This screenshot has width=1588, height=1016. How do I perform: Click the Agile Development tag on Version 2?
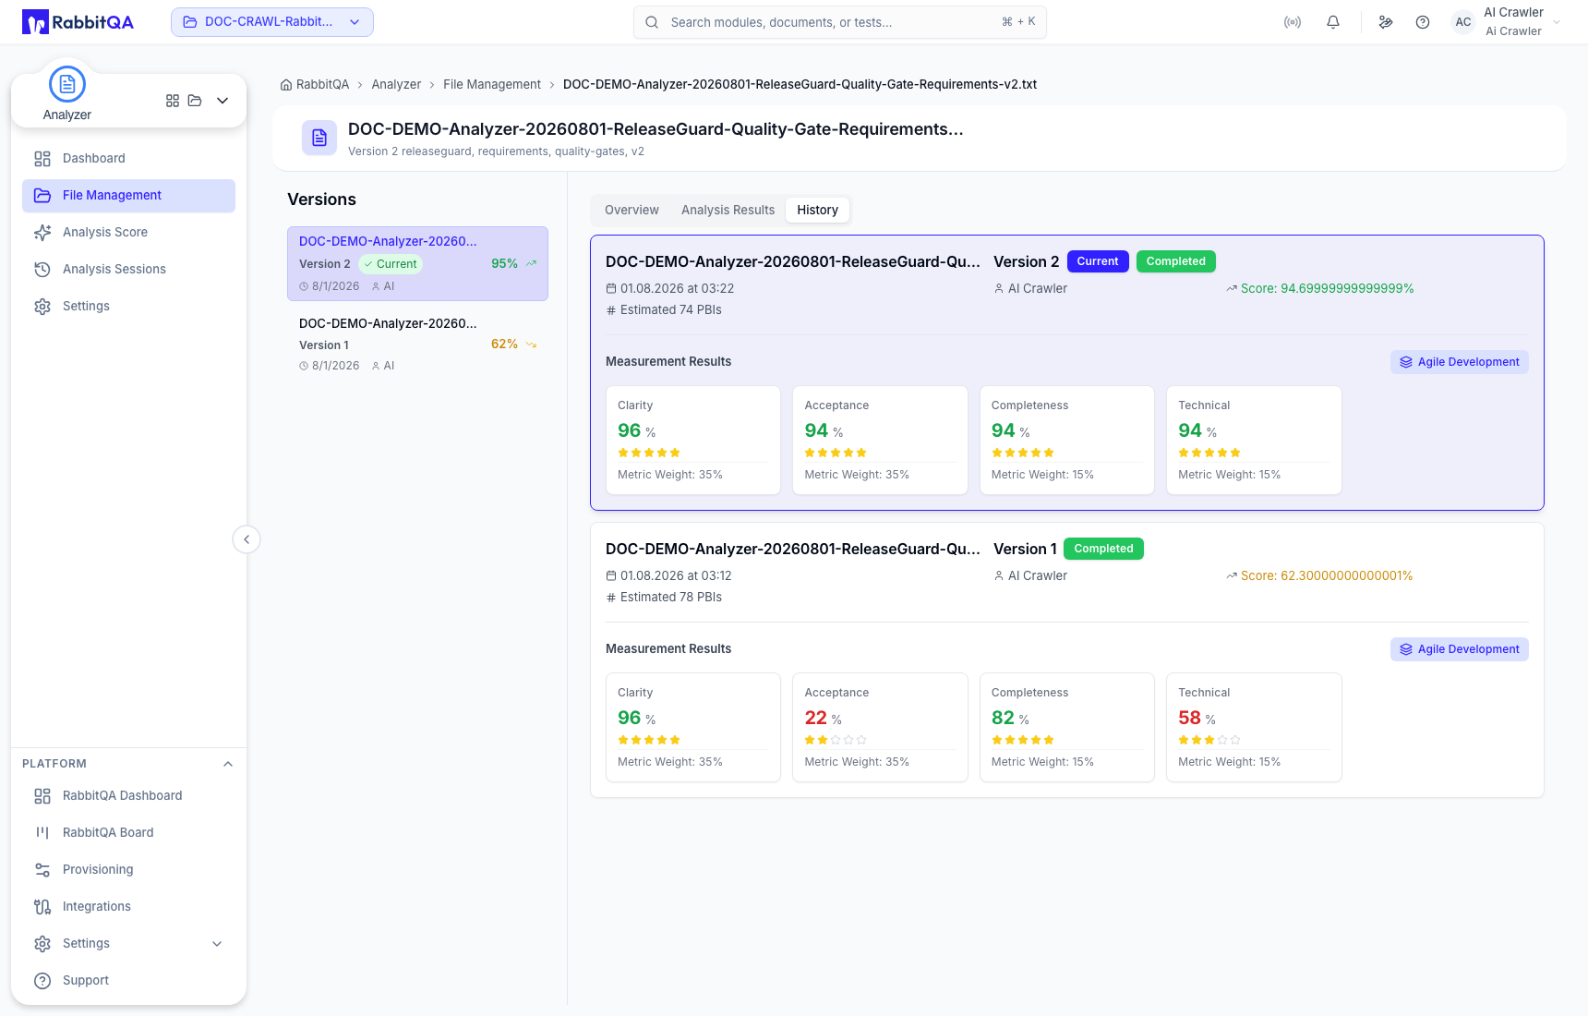[1460, 362]
